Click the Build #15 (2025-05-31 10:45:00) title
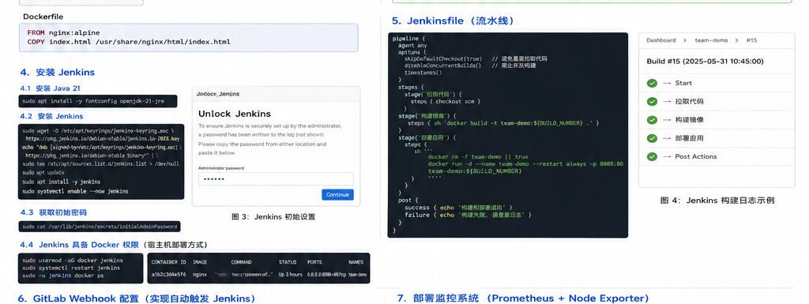This screenshot has height=304, width=809. coord(705,62)
